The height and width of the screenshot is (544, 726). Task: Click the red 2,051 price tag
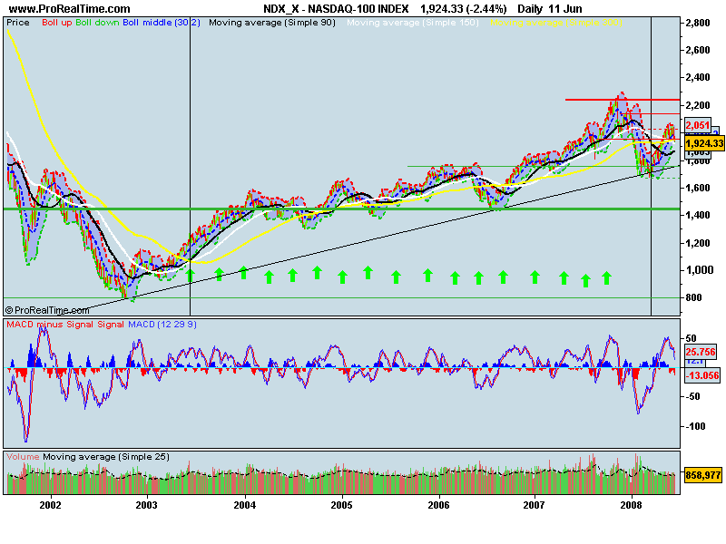click(x=698, y=125)
